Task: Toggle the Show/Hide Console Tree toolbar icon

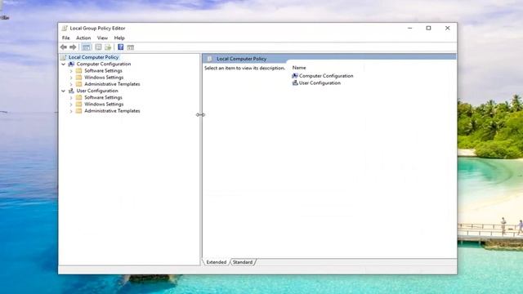Action: click(86, 47)
